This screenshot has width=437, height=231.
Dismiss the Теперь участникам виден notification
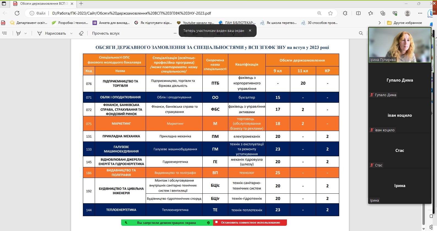click(250, 30)
